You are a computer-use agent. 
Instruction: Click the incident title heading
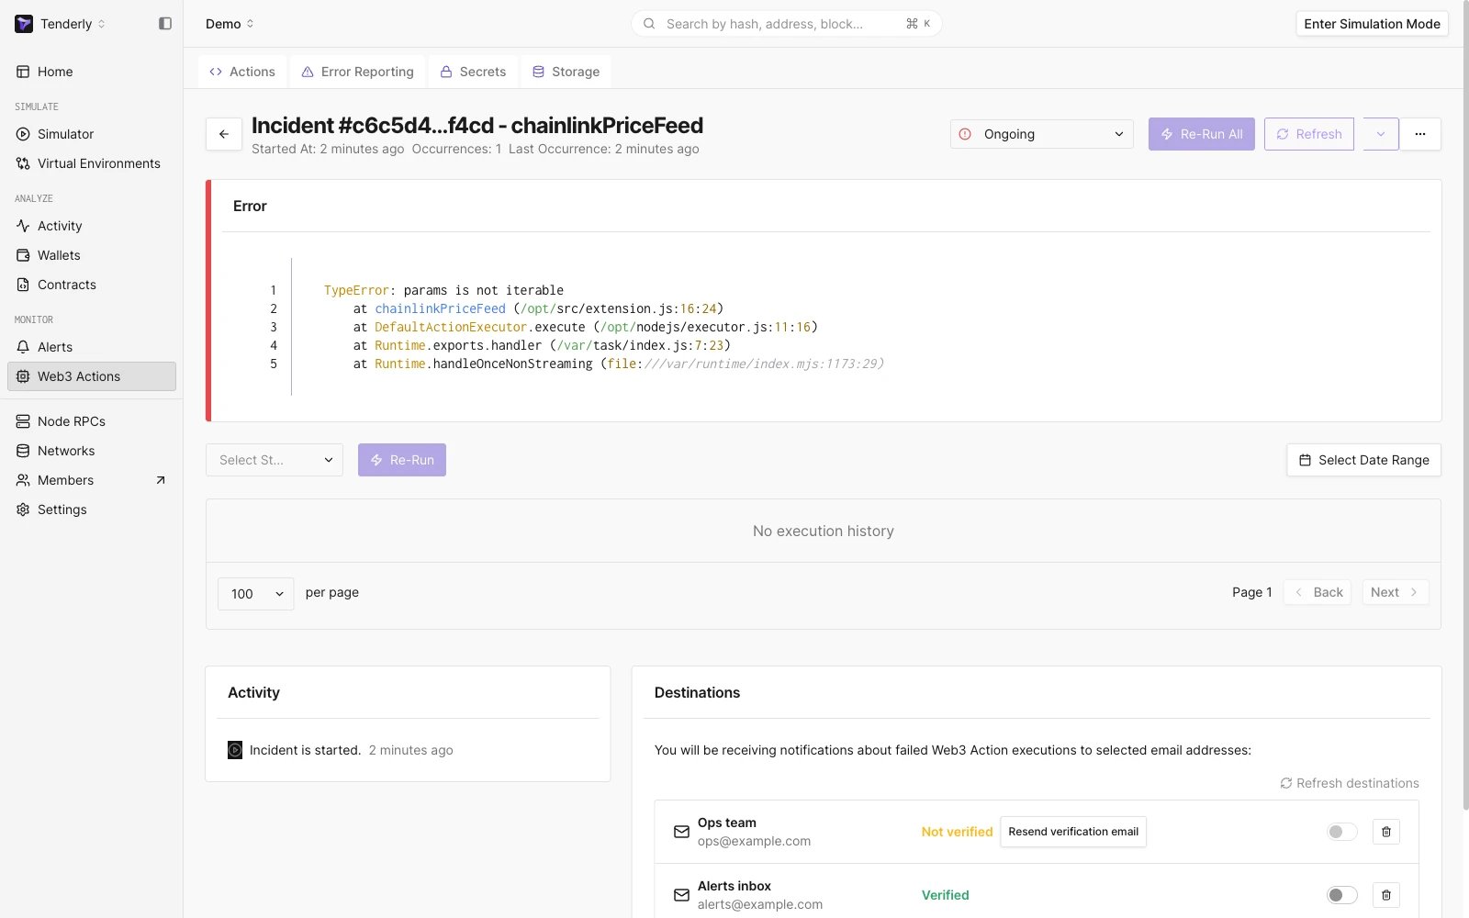tap(477, 125)
